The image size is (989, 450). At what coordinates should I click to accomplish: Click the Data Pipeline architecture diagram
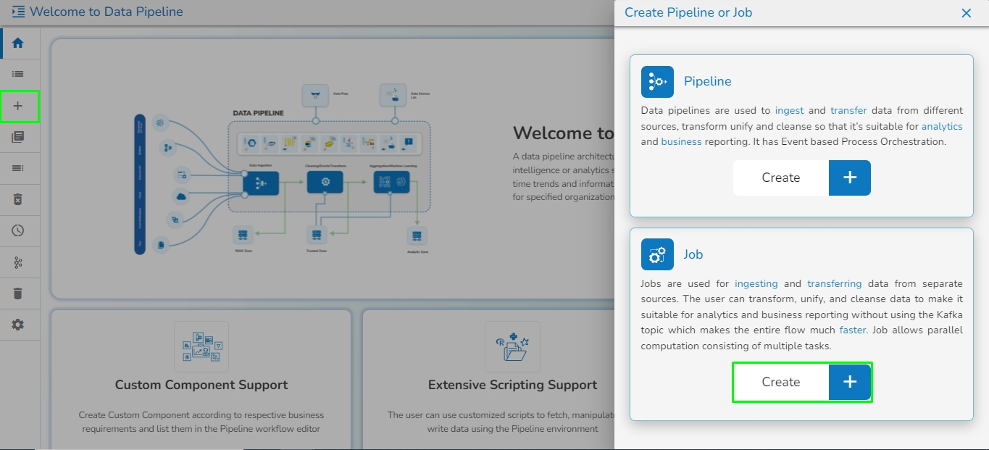pos(283,169)
